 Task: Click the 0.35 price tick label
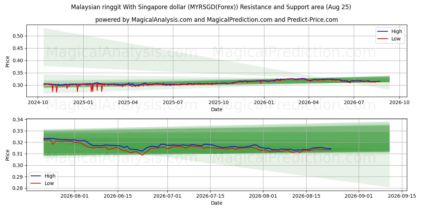click(x=18, y=73)
